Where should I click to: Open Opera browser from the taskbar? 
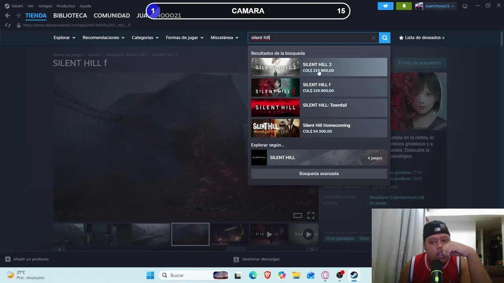[x=325, y=275]
